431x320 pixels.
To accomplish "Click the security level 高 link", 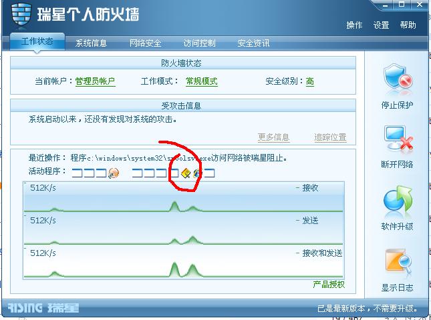I will pyautogui.click(x=310, y=81).
